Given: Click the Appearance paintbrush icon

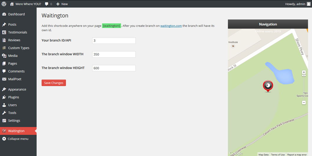Looking at the screenshot, I should pyautogui.click(x=4, y=90).
